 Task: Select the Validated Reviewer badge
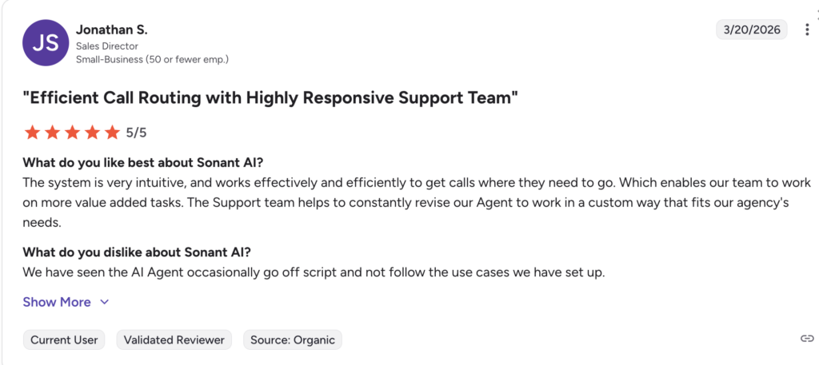[174, 339]
